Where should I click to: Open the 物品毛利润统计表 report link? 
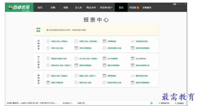[143, 65]
